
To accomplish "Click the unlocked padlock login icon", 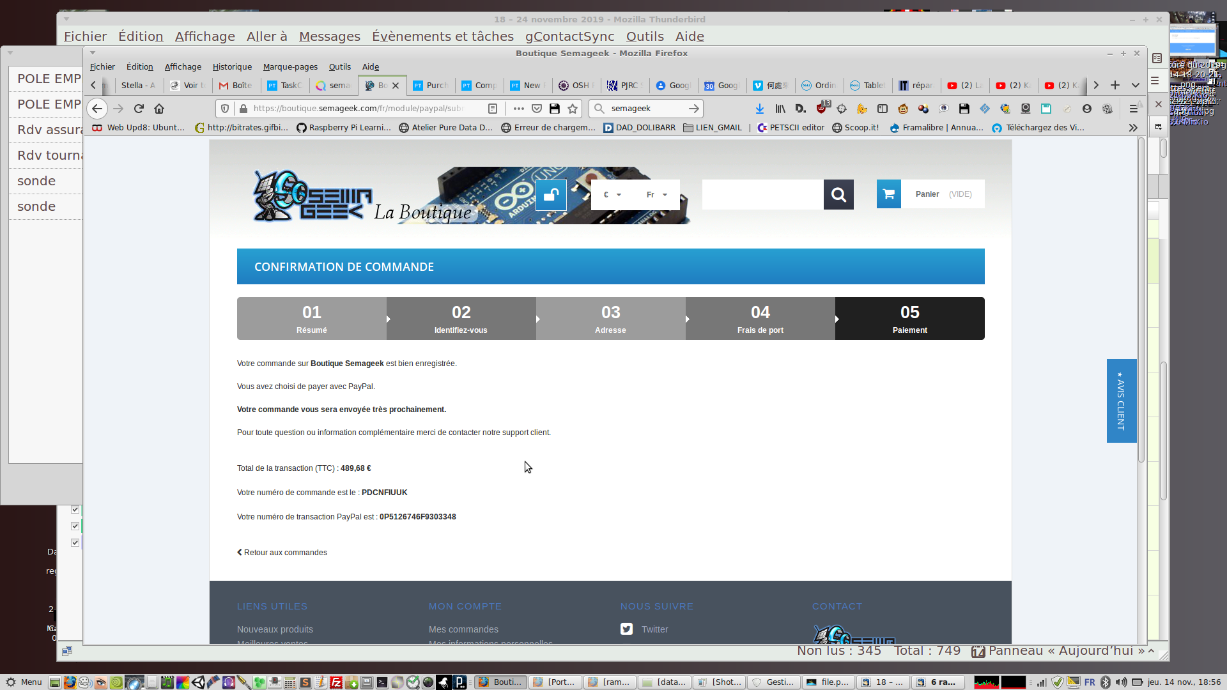I will click(x=551, y=195).
